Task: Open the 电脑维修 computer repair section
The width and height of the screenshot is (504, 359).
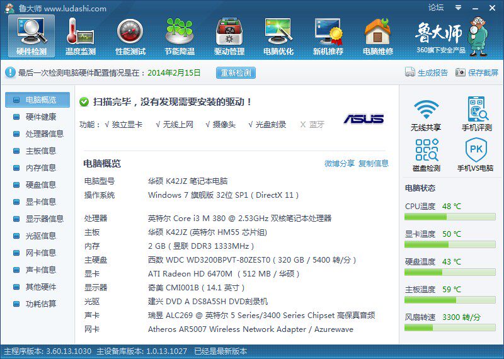Action: pyautogui.click(x=377, y=37)
